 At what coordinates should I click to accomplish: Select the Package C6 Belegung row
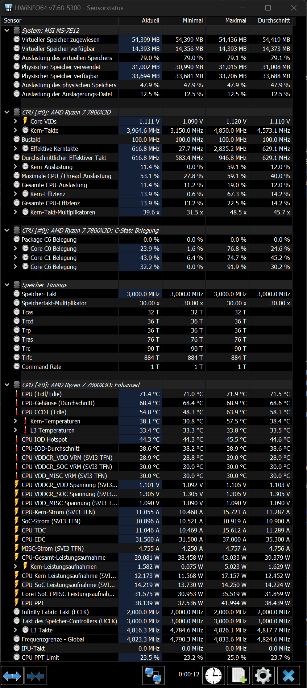[x=146, y=240]
